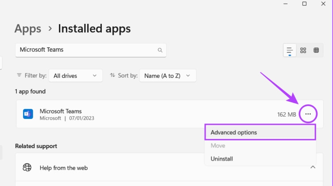
Task: Open the Filter by All drives dropdown
Action: pyautogui.click(x=76, y=76)
